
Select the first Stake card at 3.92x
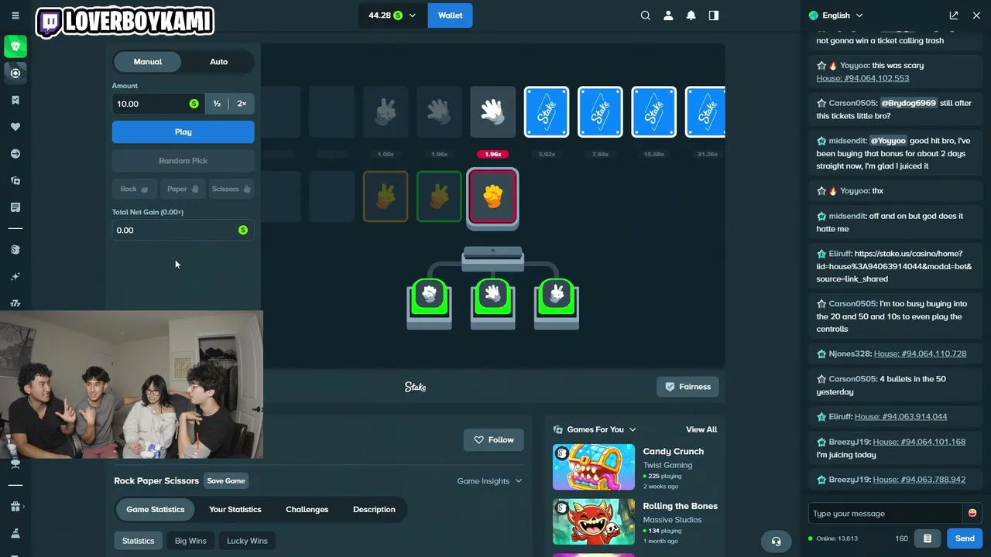547,112
